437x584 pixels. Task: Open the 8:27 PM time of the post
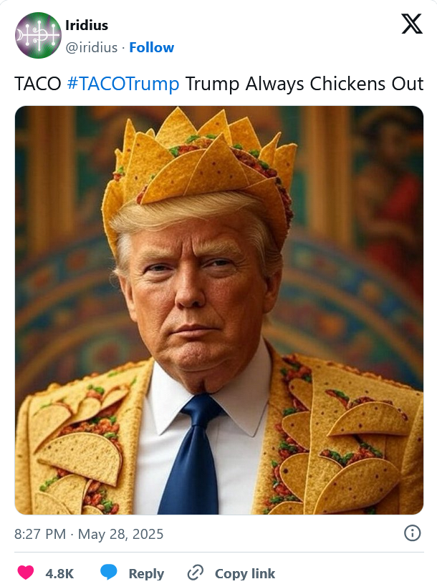(40, 534)
